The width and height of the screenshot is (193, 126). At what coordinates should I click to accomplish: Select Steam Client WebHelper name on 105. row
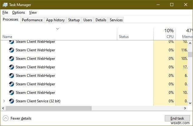[x=35, y=59]
